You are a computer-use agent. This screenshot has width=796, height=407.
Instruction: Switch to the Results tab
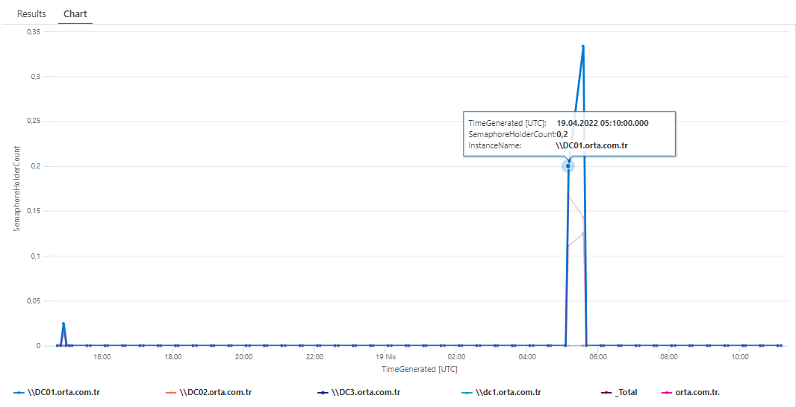[31, 13]
